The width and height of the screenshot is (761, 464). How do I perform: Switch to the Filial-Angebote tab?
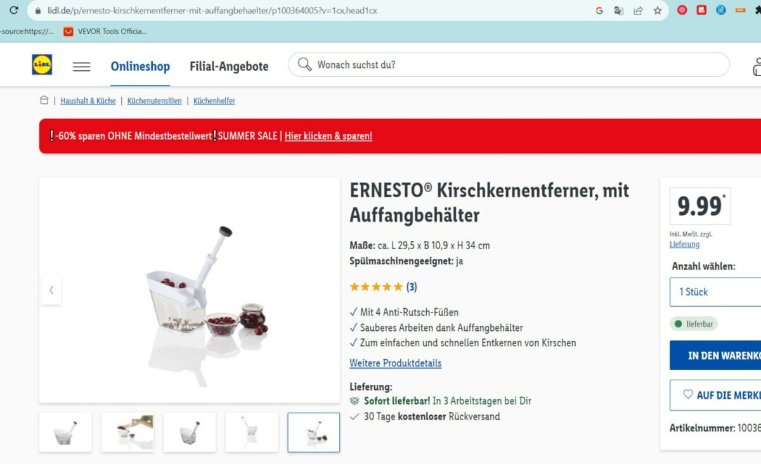pos(229,66)
